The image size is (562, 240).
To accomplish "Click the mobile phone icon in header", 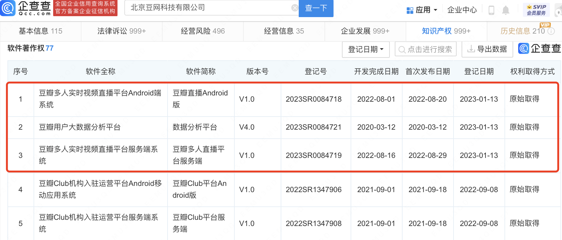I will tap(491, 10).
